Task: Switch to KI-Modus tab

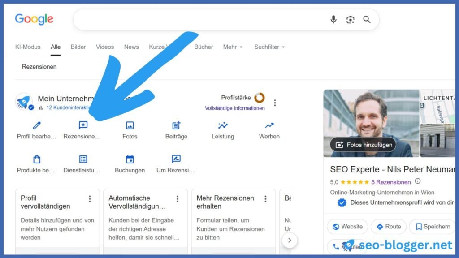Action: (28, 47)
